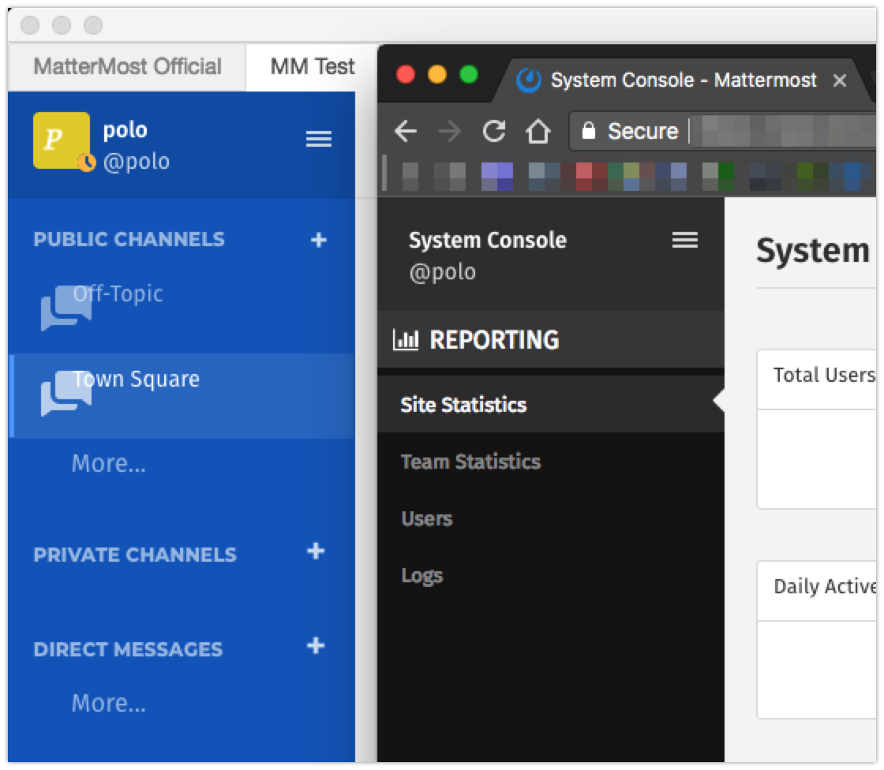
Task: Open the polo main hamburger menu
Action: pyautogui.click(x=319, y=139)
